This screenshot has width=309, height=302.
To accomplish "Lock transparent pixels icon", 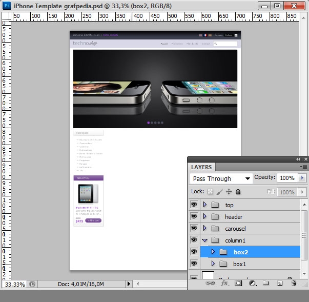I will point(210,192).
